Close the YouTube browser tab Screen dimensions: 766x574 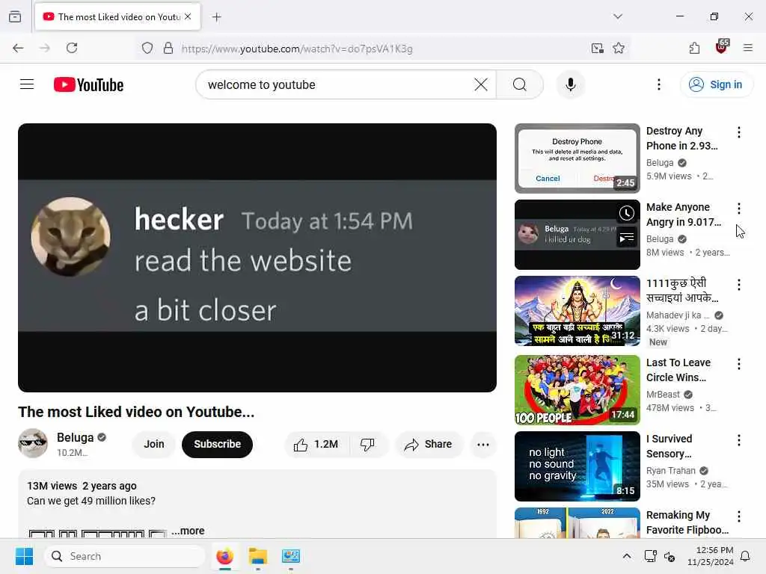tap(188, 16)
